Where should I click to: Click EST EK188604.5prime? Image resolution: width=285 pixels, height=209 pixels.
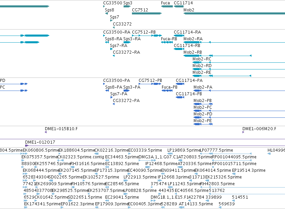[77, 150]
